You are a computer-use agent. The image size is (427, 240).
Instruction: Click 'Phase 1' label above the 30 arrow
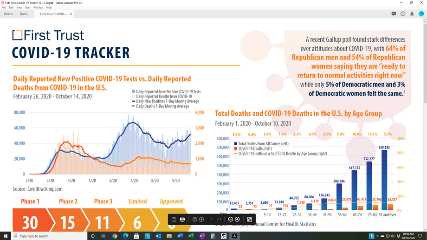pyautogui.click(x=30, y=201)
